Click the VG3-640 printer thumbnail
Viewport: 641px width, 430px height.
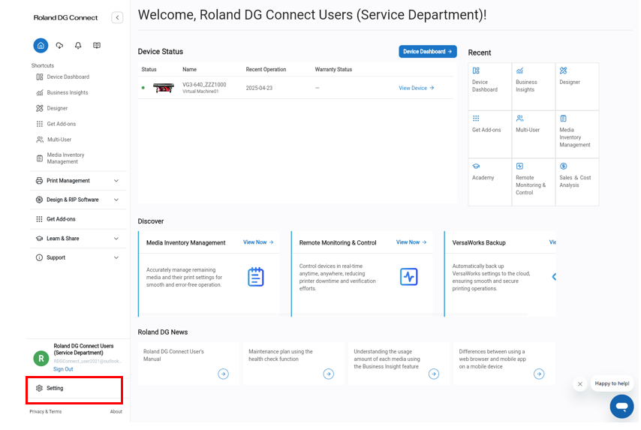tap(164, 88)
